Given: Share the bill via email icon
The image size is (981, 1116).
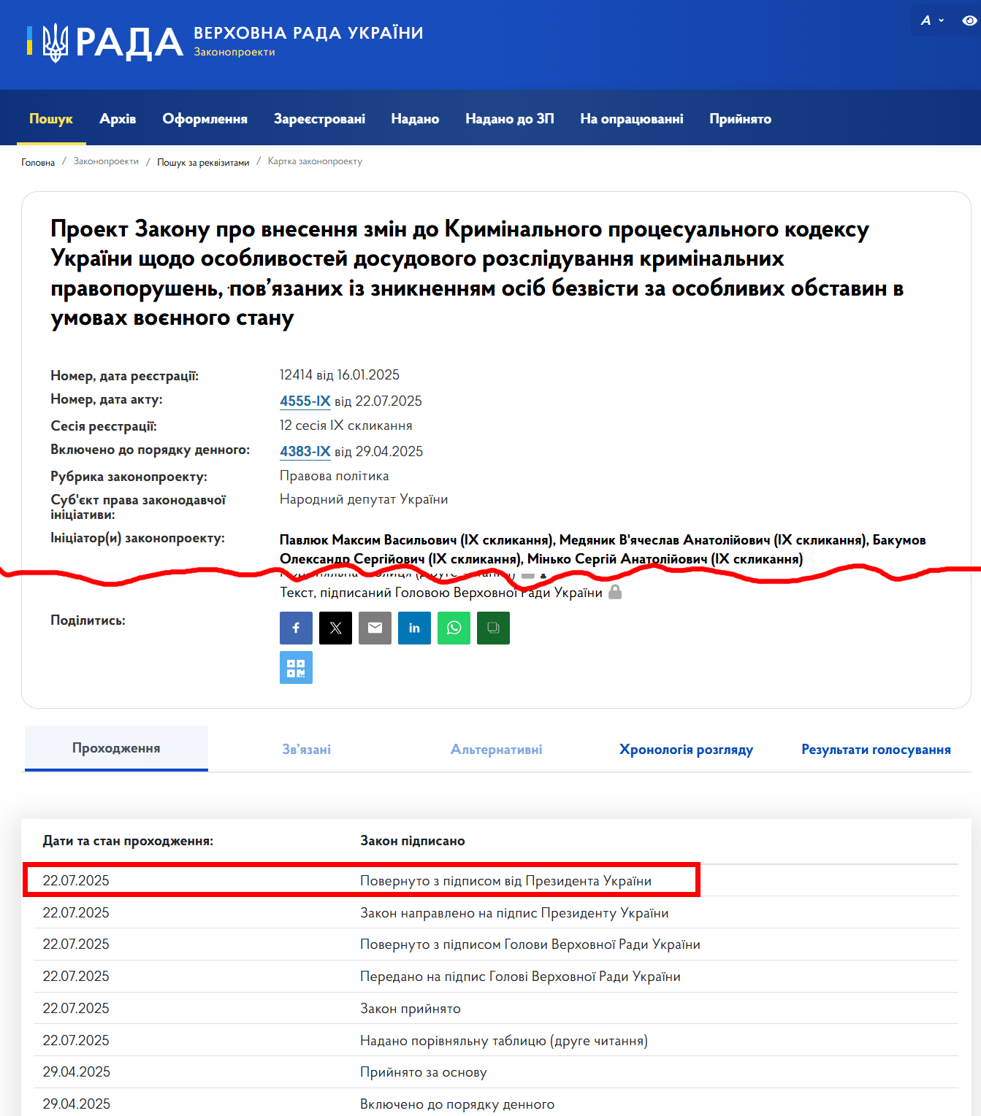Looking at the screenshot, I should pos(375,628).
